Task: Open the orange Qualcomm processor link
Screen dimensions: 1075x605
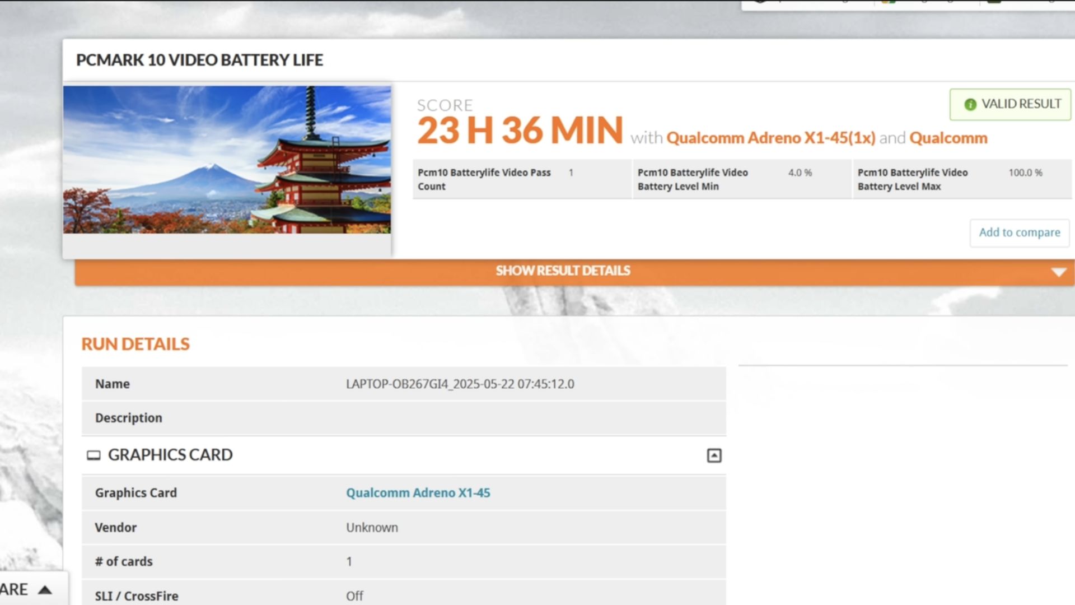Action: 948,138
